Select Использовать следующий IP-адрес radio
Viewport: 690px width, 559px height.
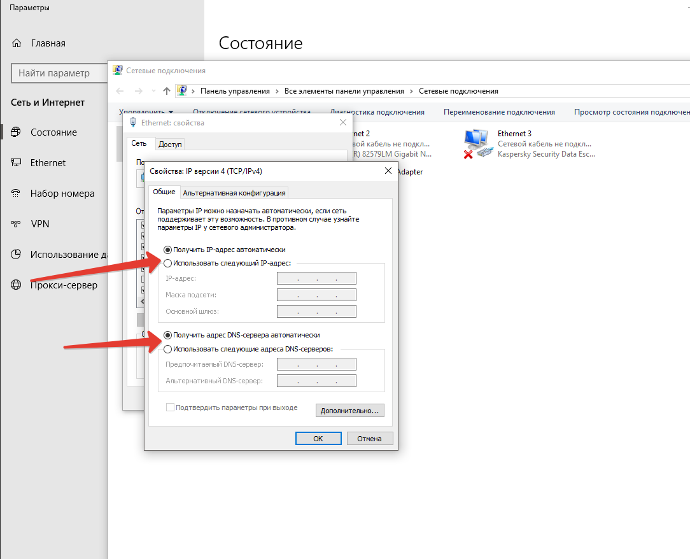click(x=167, y=263)
